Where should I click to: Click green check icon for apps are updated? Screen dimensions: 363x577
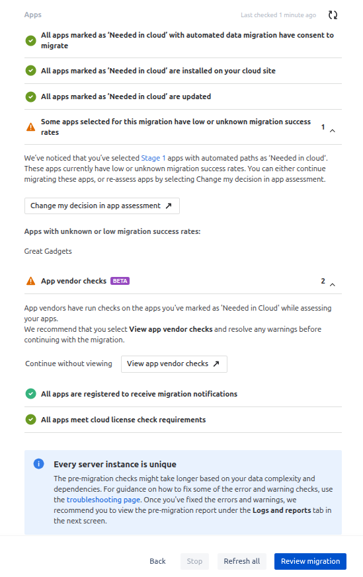[x=31, y=96]
